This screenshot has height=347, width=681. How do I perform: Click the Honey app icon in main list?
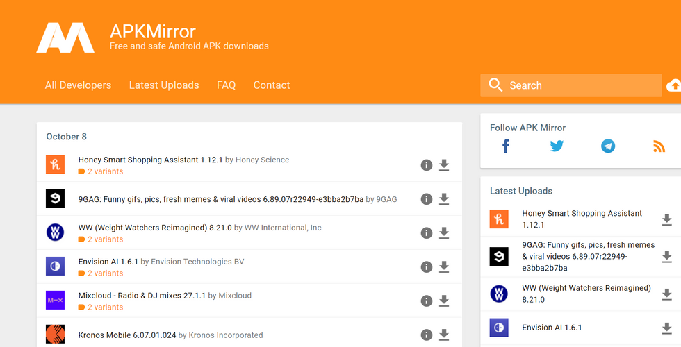coord(55,164)
